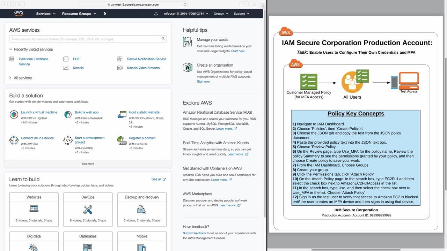The height and width of the screenshot is (251, 447).
Task: Click Start now under Manage your costs
Action: coord(238,51)
